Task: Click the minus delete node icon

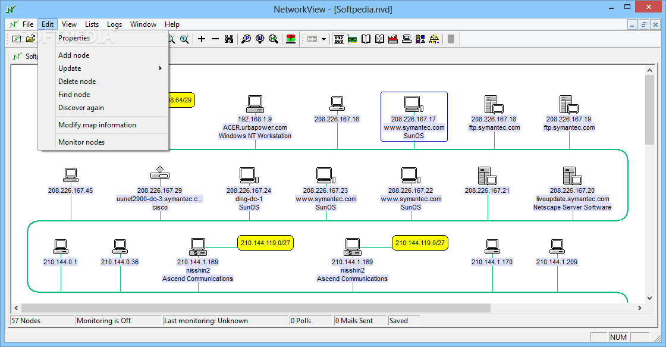Action: pos(215,39)
